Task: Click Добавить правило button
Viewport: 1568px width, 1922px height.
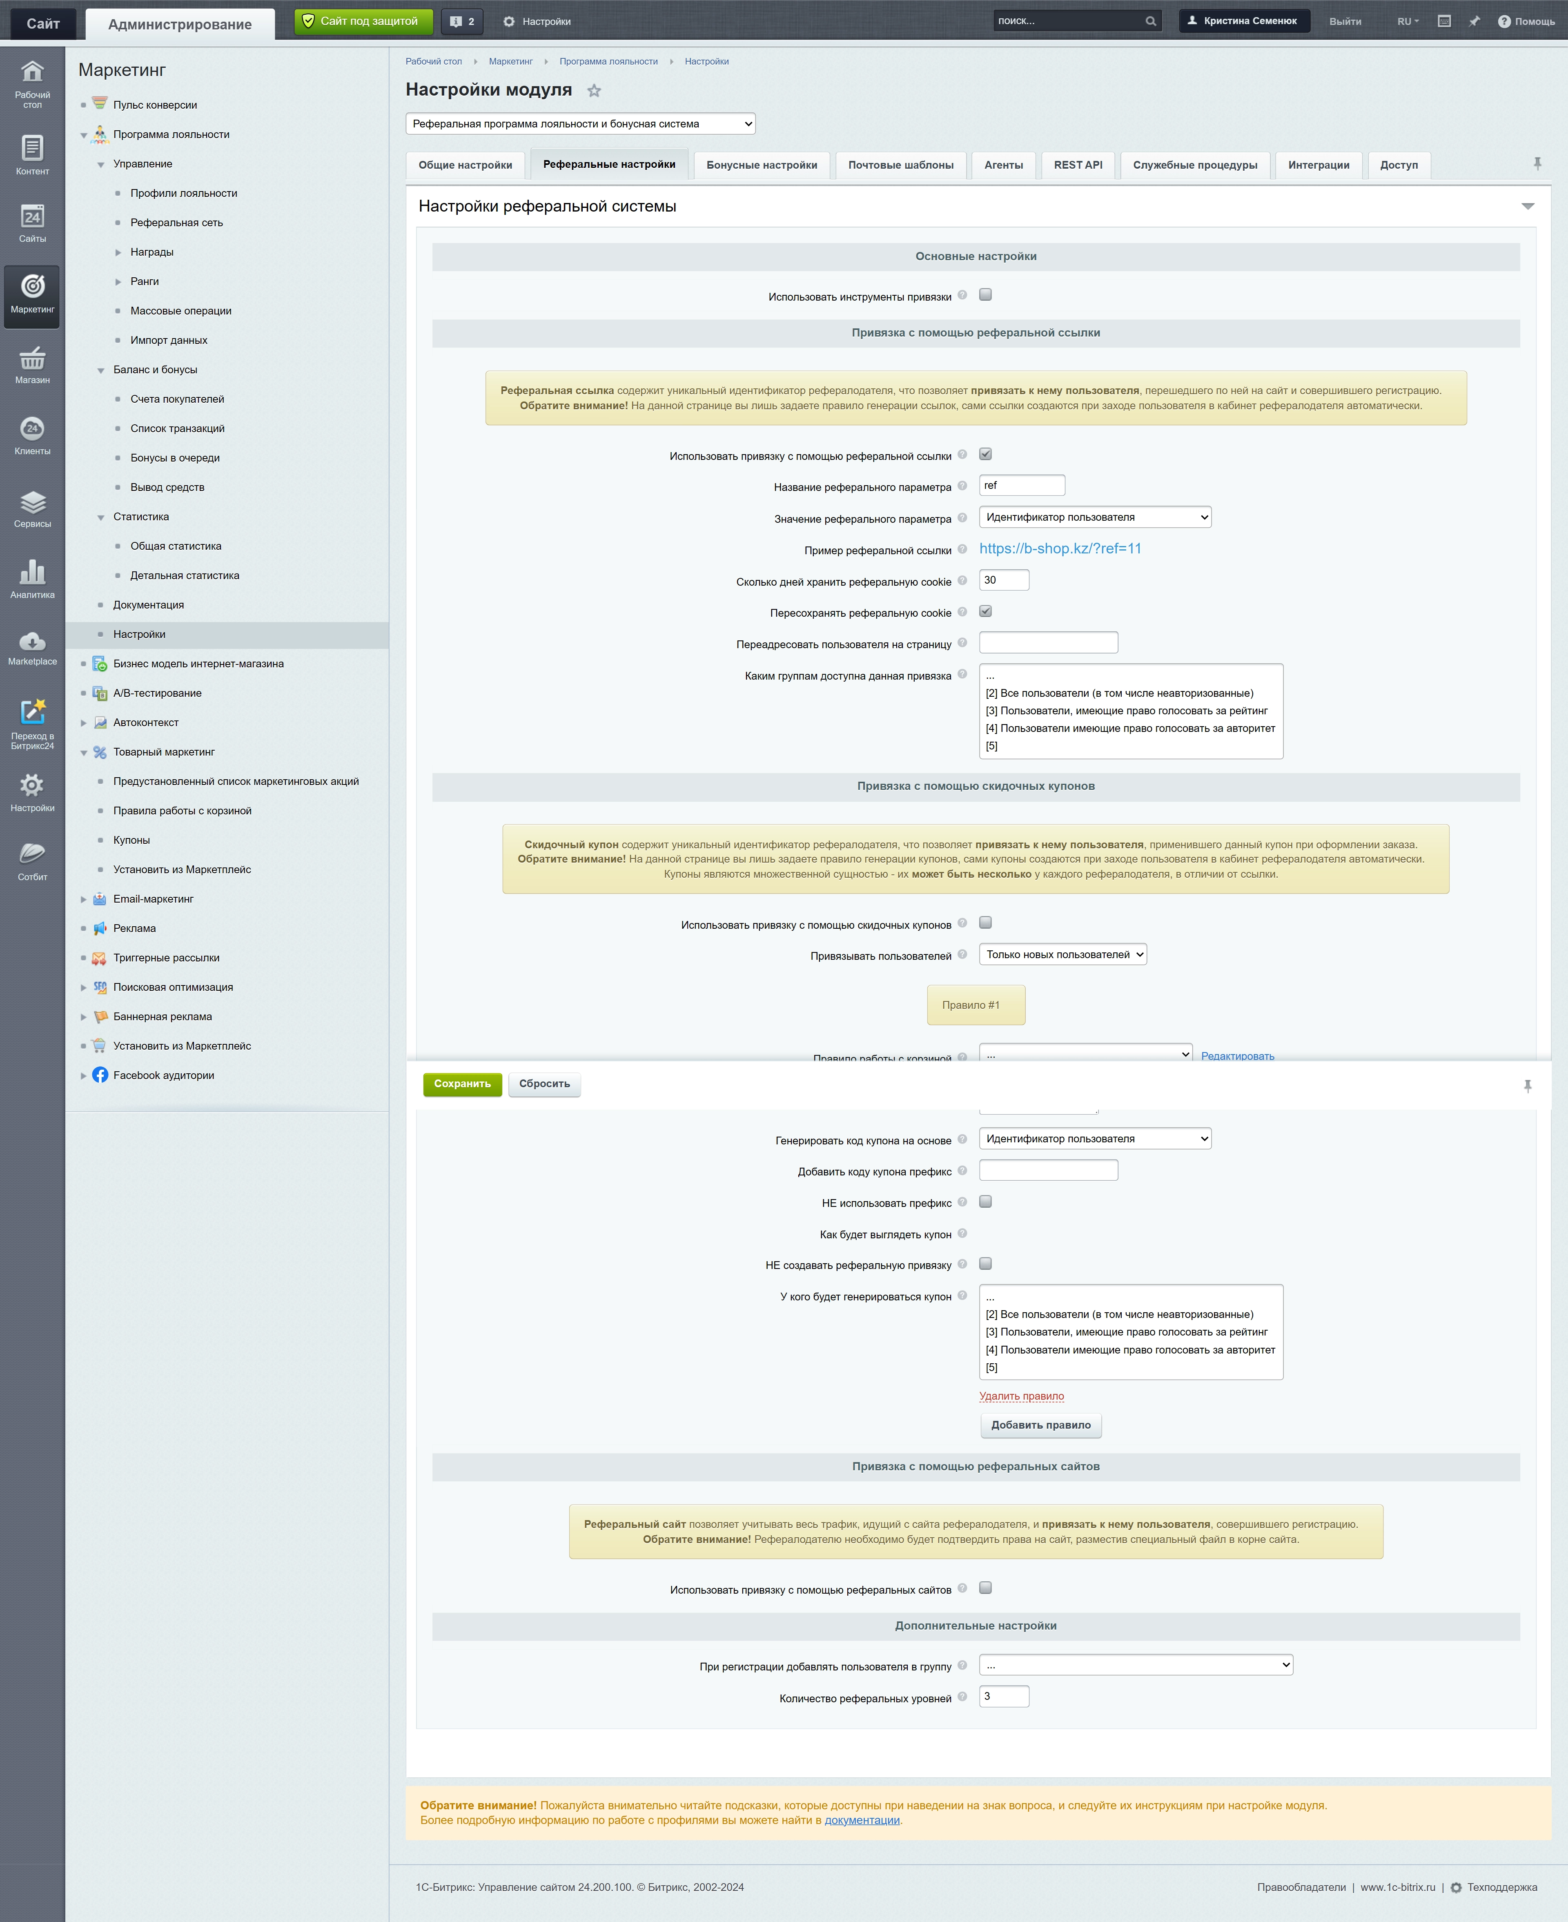Action: point(1040,1425)
